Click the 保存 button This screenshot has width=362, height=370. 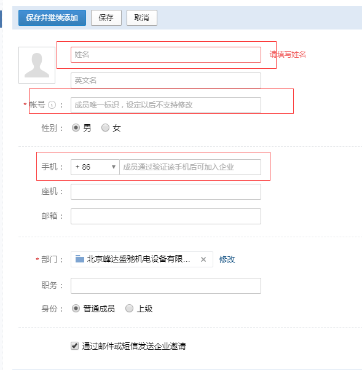[x=106, y=18]
